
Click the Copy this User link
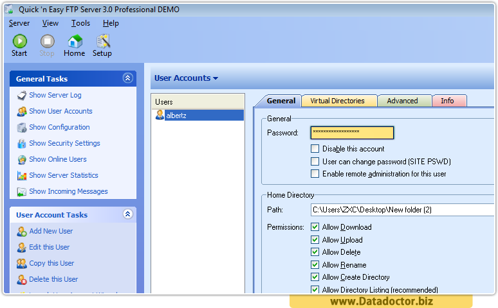[x=51, y=263]
